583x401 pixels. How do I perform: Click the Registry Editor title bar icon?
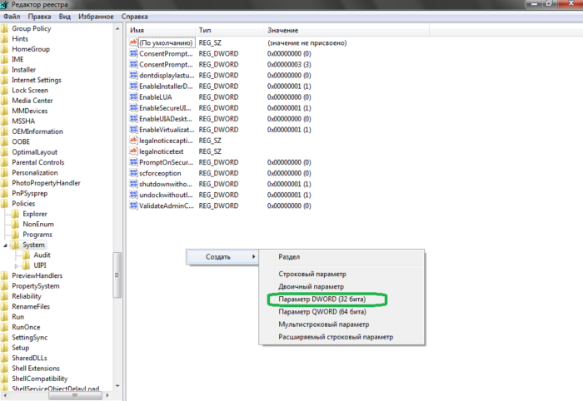(7, 6)
